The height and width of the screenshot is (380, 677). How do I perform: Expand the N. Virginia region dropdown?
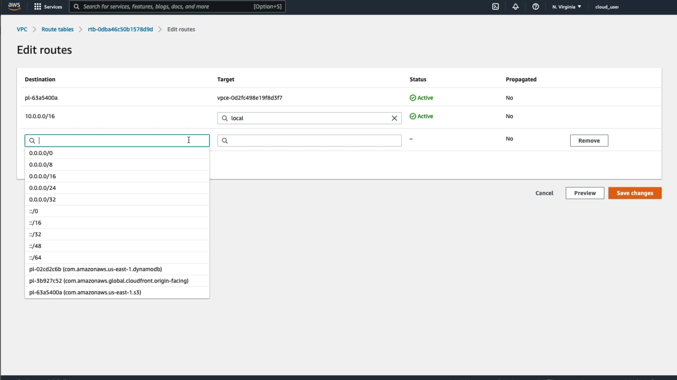pos(567,7)
